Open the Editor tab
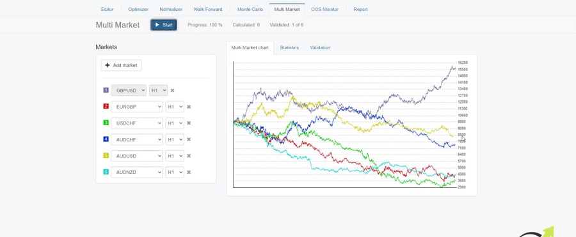The image size is (576, 237). coord(107,10)
